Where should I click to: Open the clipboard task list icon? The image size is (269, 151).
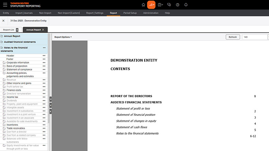(160, 5)
